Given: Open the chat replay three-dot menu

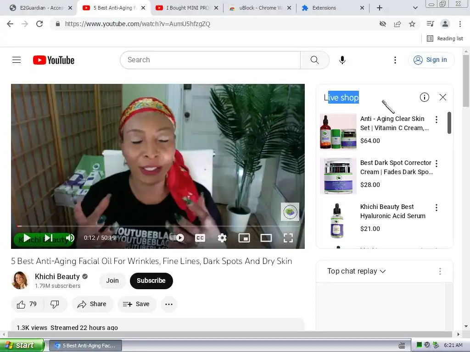Looking at the screenshot, I should point(440,271).
